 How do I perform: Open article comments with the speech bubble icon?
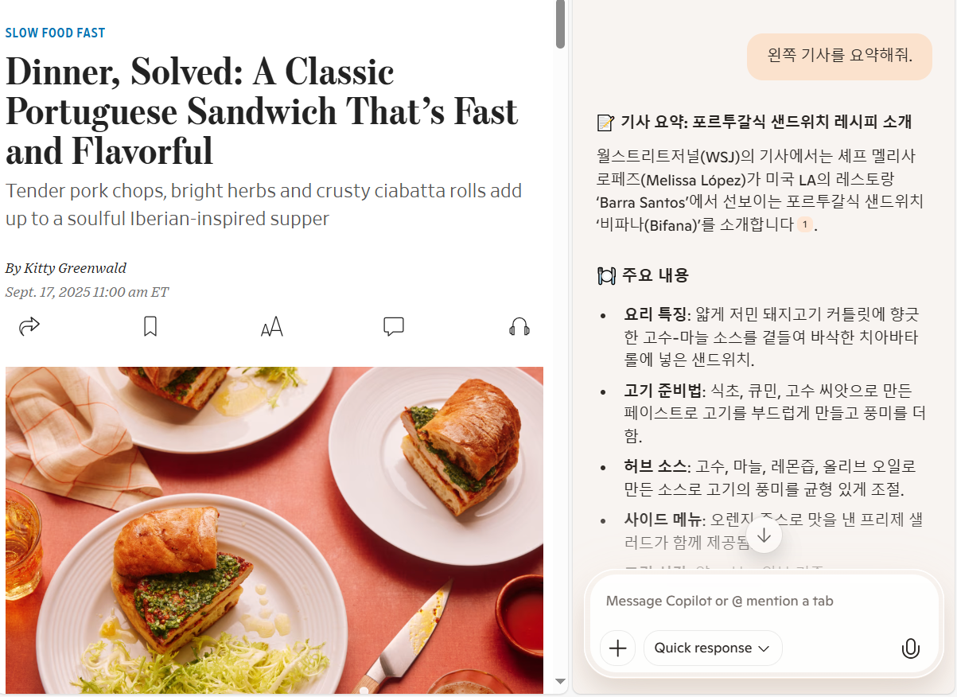[394, 327]
